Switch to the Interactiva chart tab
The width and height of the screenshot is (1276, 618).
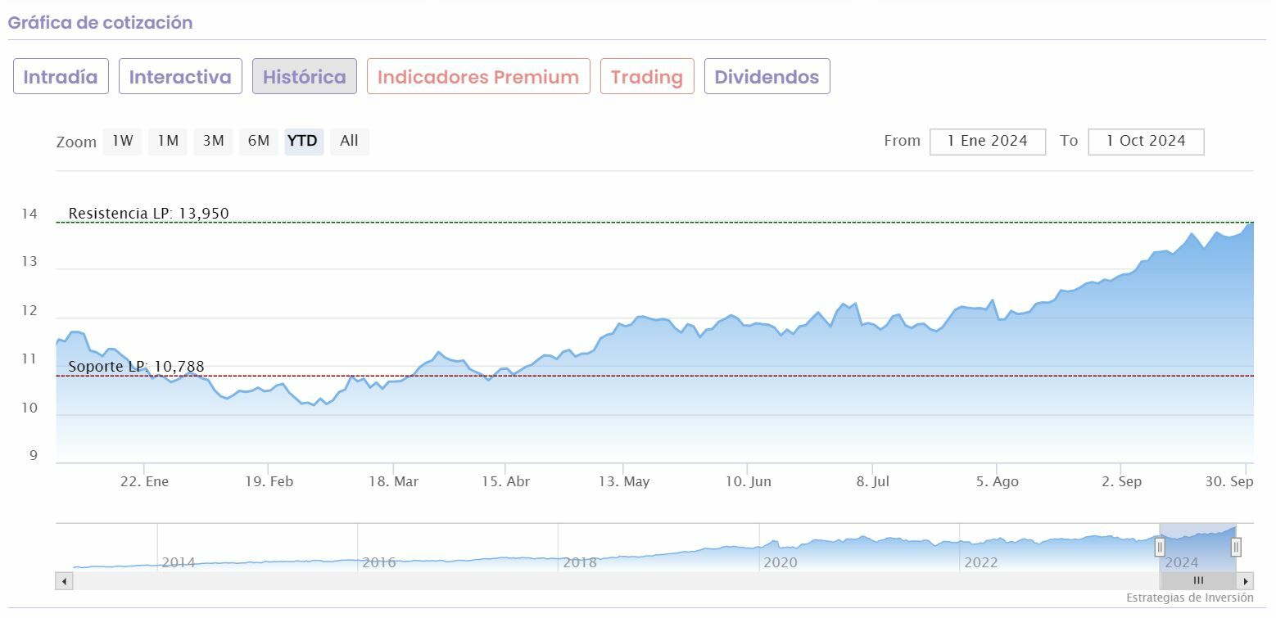pos(180,77)
